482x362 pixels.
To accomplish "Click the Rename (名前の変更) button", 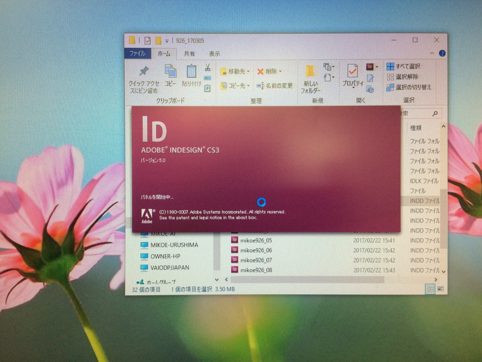I will coord(275,86).
